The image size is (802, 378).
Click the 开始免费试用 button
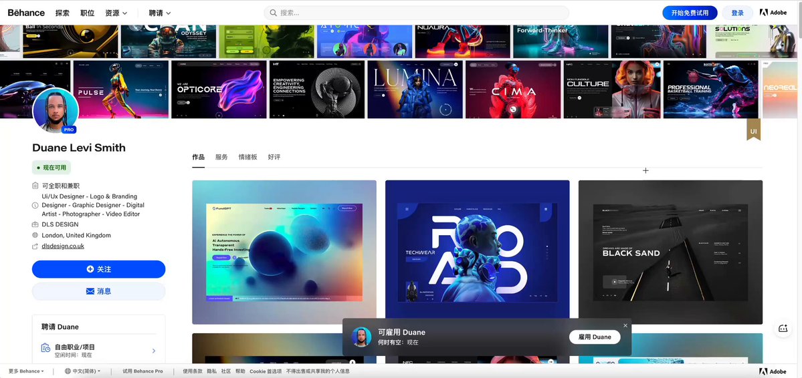click(x=690, y=13)
